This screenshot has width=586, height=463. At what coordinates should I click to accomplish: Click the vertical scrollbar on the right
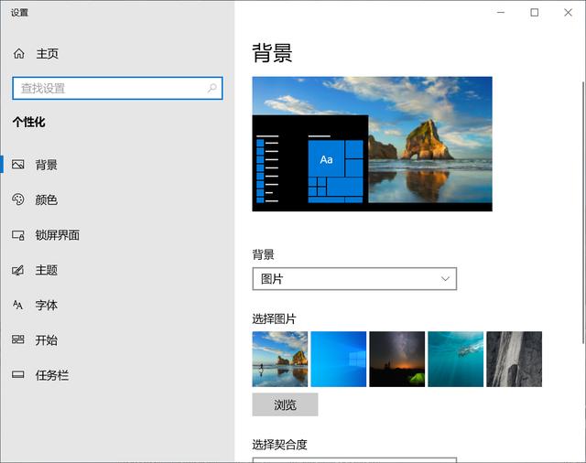(583, 211)
